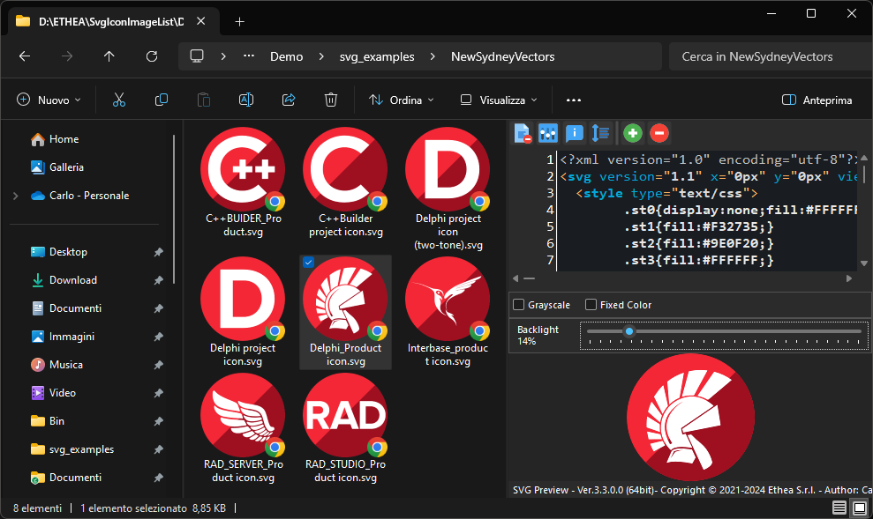Unpin Desktop from quick access
873x519 pixels.
point(159,252)
